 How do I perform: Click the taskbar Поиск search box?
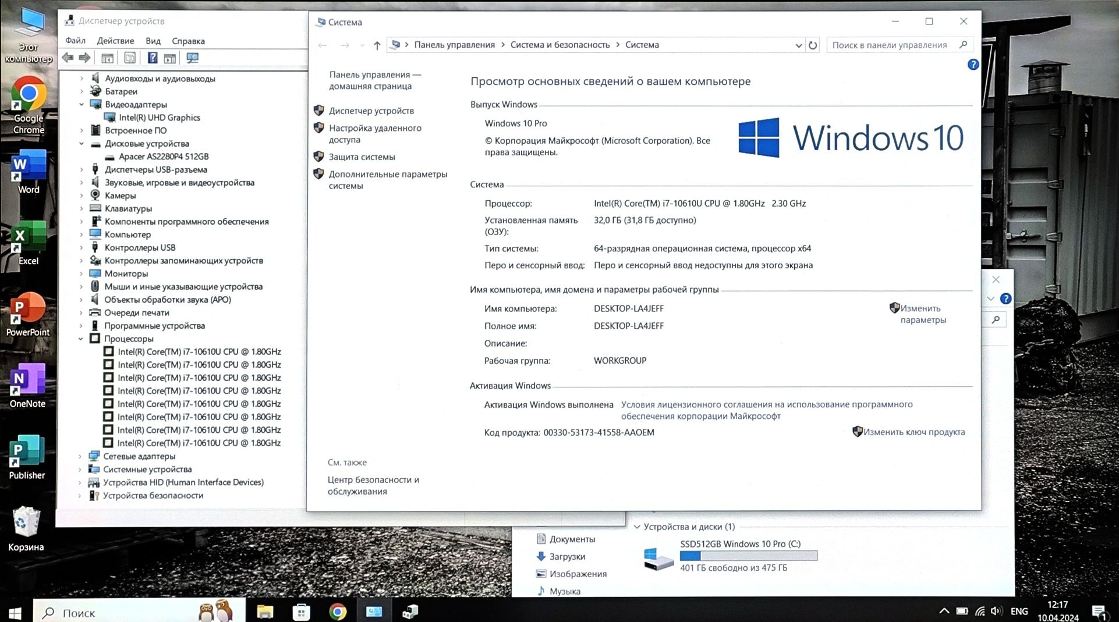(x=140, y=613)
